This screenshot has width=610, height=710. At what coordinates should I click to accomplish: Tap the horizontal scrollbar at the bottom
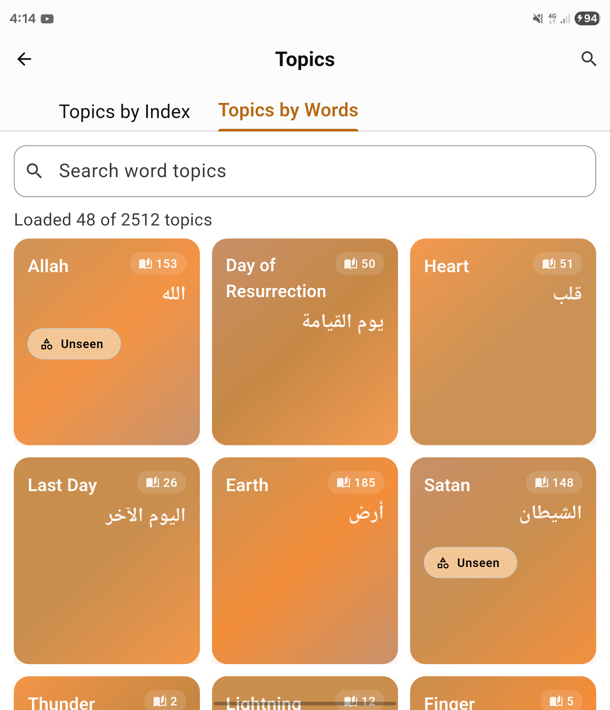(305, 702)
